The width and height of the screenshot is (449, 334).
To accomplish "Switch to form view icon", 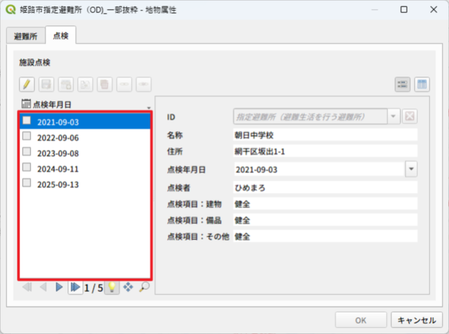I will coord(402,84).
